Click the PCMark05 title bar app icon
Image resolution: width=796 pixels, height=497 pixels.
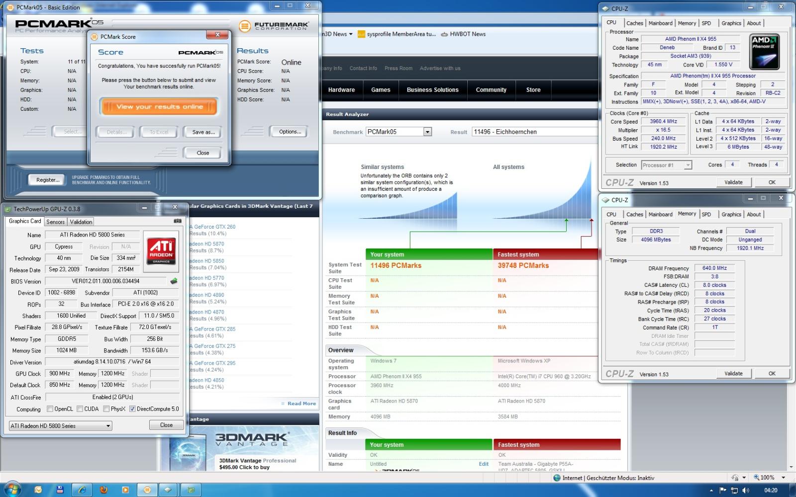tap(10, 7)
